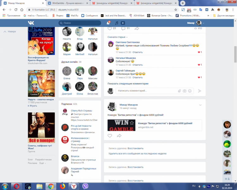Open Viber from the taskbar
The width and height of the screenshot is (237, 190).
[x=85, y=186]
